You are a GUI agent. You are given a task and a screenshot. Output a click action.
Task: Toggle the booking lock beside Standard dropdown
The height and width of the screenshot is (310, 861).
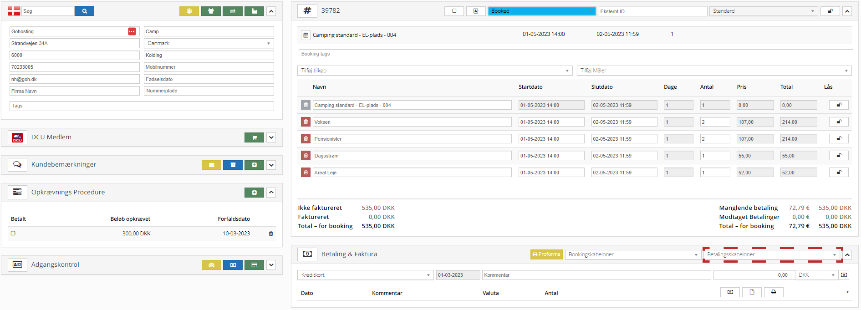(830, 11)
